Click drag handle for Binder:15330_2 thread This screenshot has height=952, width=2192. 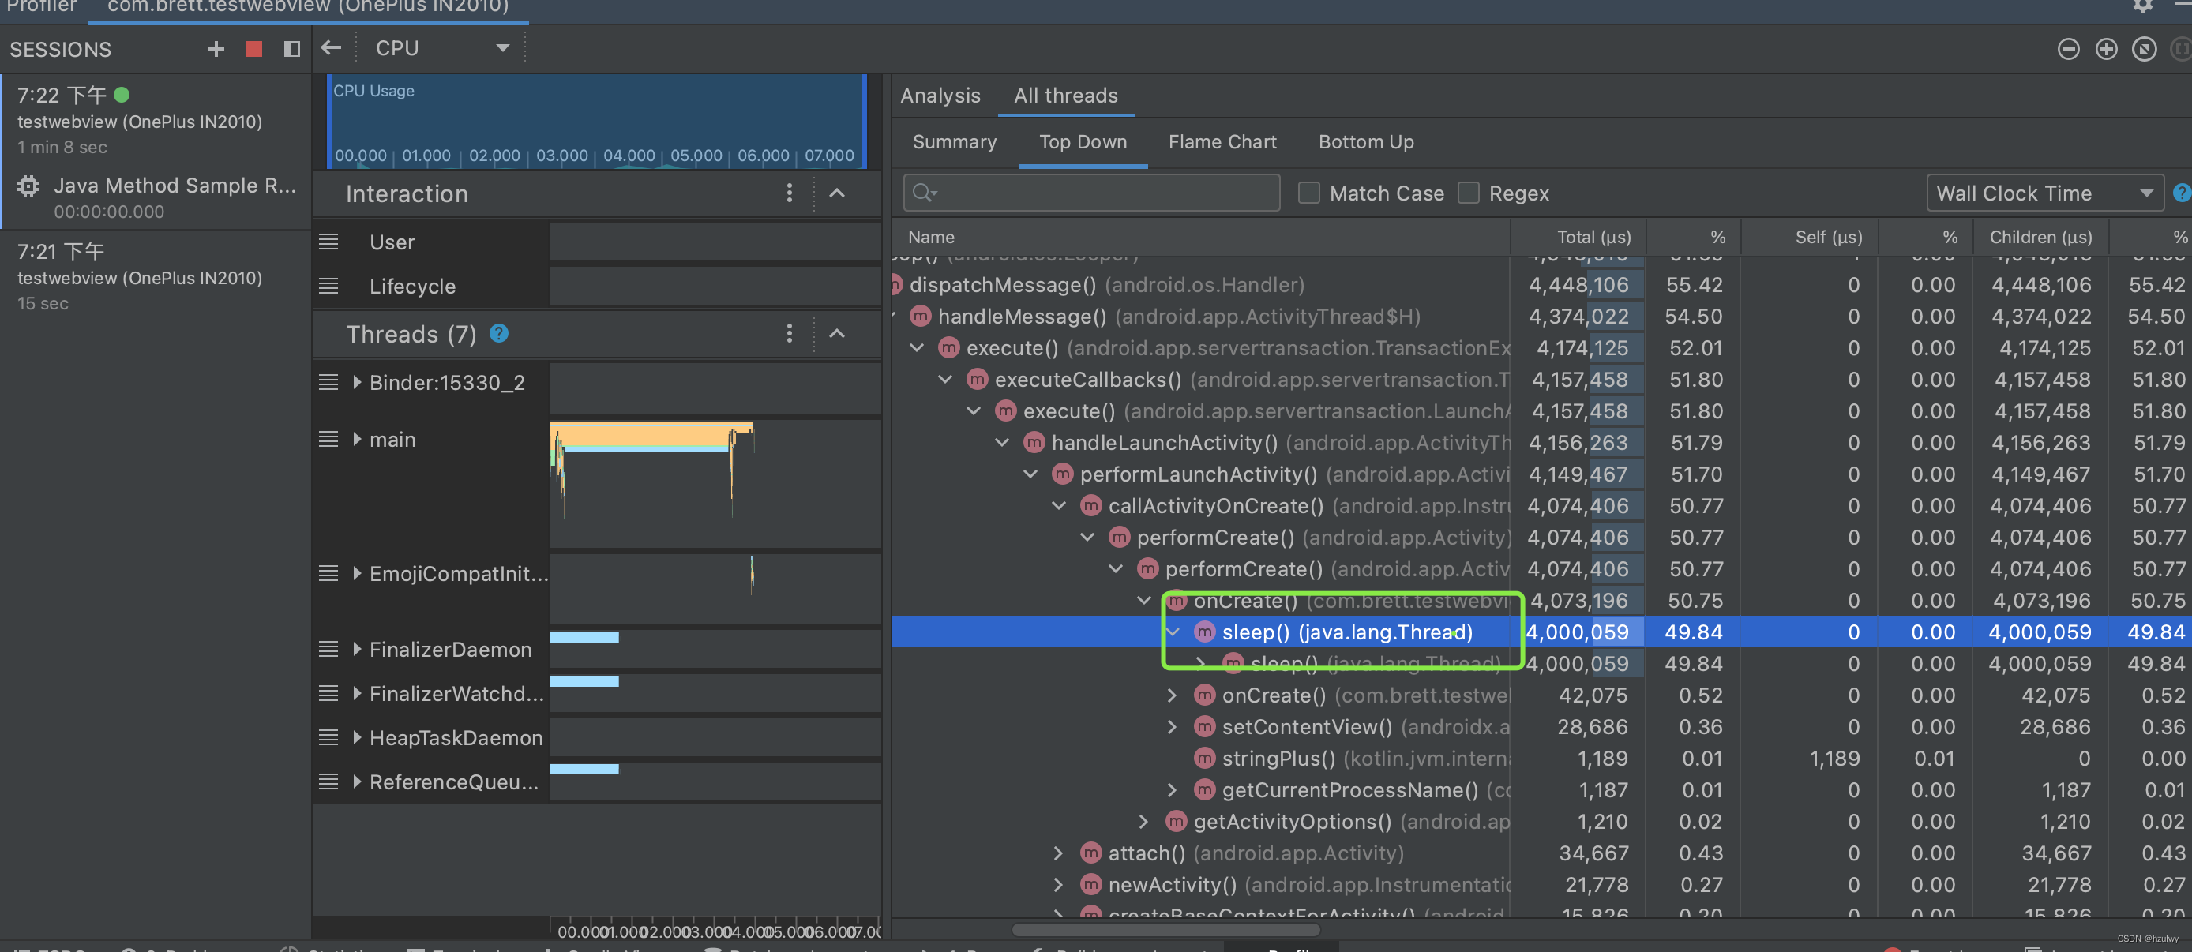click(x=328, y=383)
